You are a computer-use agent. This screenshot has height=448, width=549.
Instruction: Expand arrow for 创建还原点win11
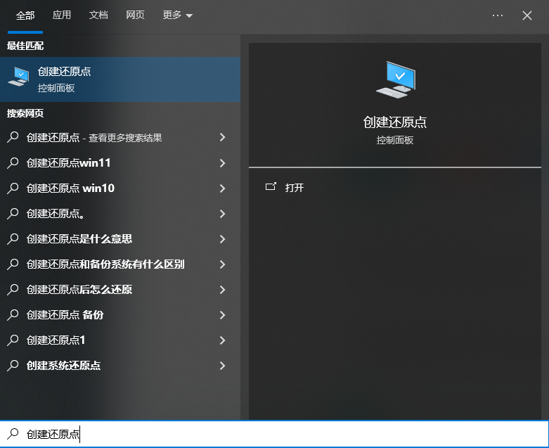pyautogui.click(x=222, y=163)
